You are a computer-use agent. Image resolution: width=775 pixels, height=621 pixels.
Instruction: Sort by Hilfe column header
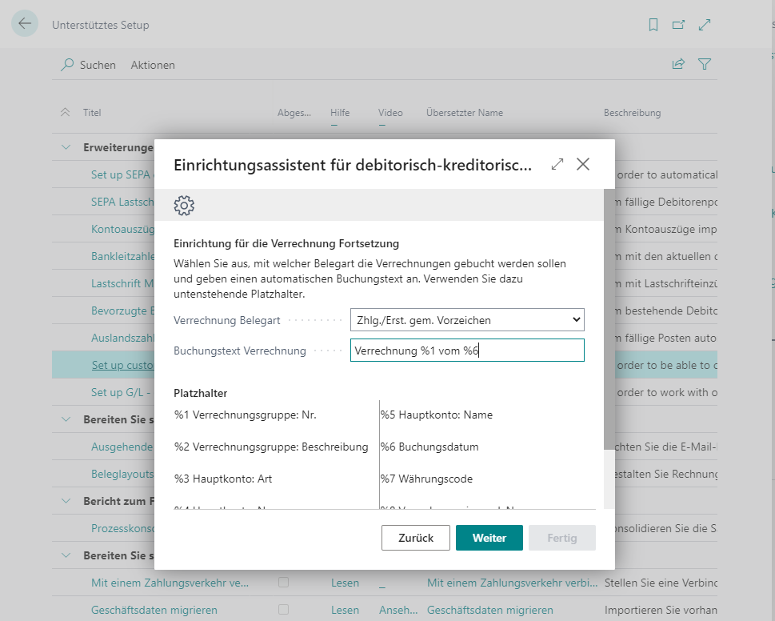[x=340, y=113]
